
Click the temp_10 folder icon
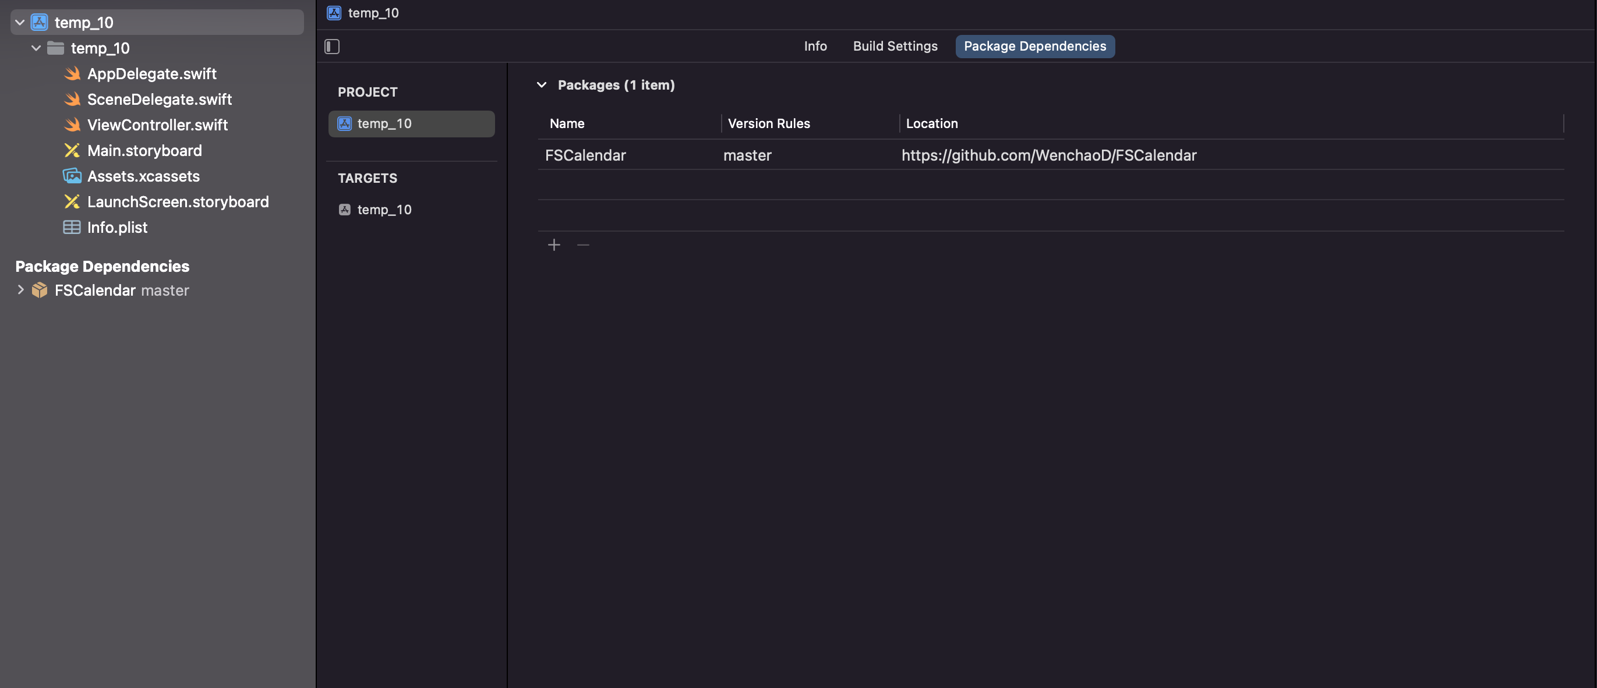point(56,48)
